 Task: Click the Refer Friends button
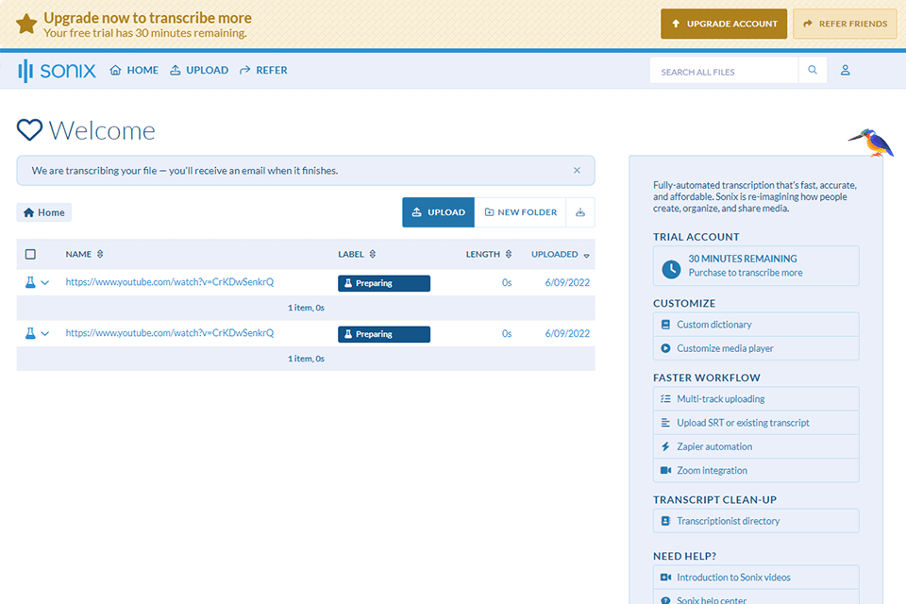tap(845, 24)
